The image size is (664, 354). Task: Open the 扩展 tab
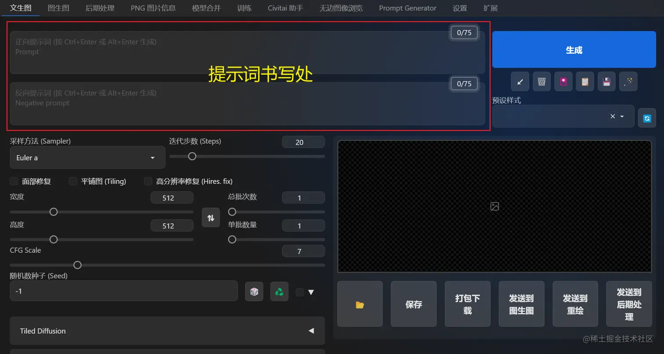point(490,8)
